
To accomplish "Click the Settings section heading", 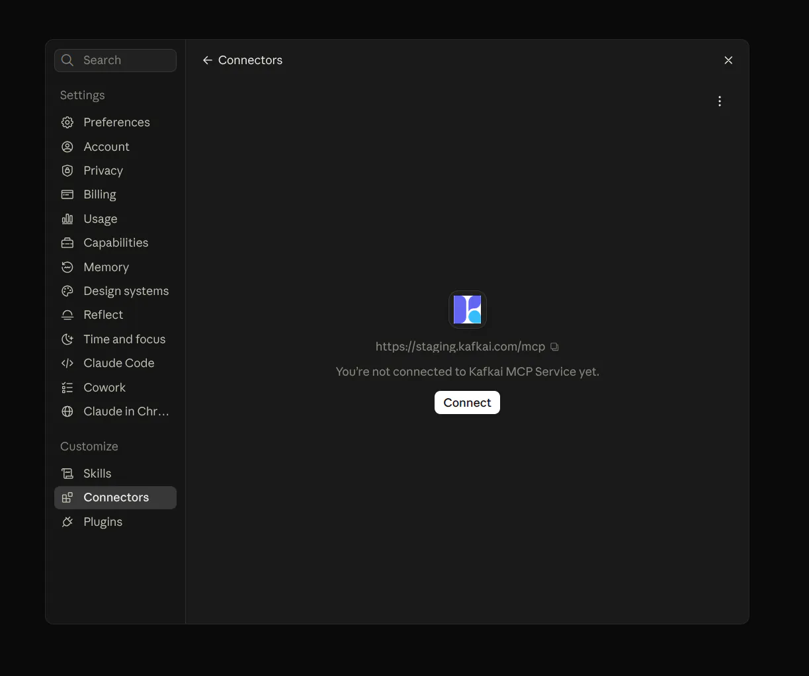I will point(82,95).
